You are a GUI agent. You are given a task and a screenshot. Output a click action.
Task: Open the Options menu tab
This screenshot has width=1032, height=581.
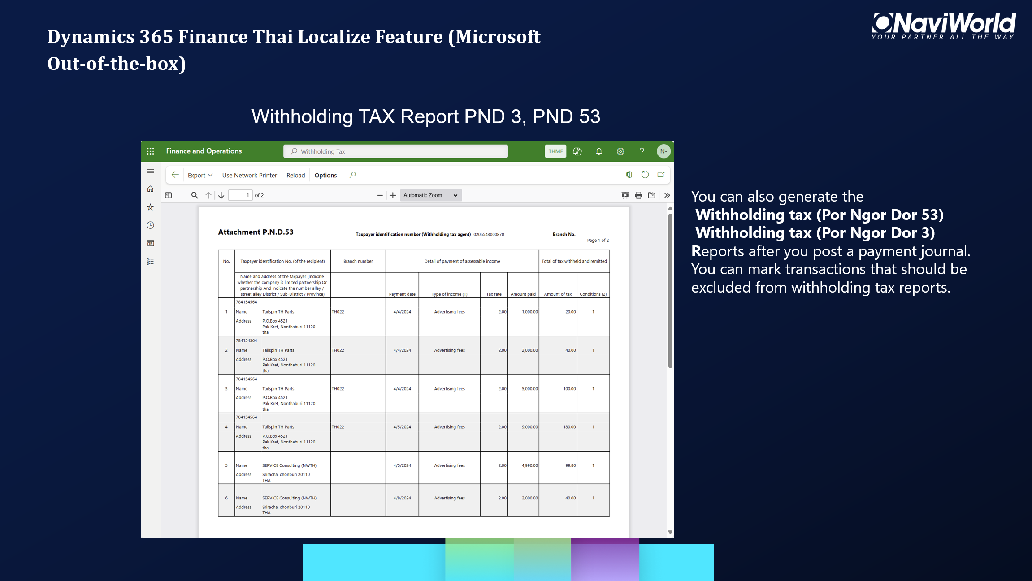pos(325,175)
